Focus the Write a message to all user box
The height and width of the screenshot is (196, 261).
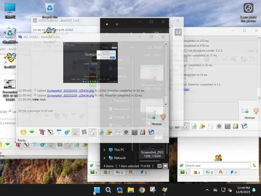(x=81, y=117)
